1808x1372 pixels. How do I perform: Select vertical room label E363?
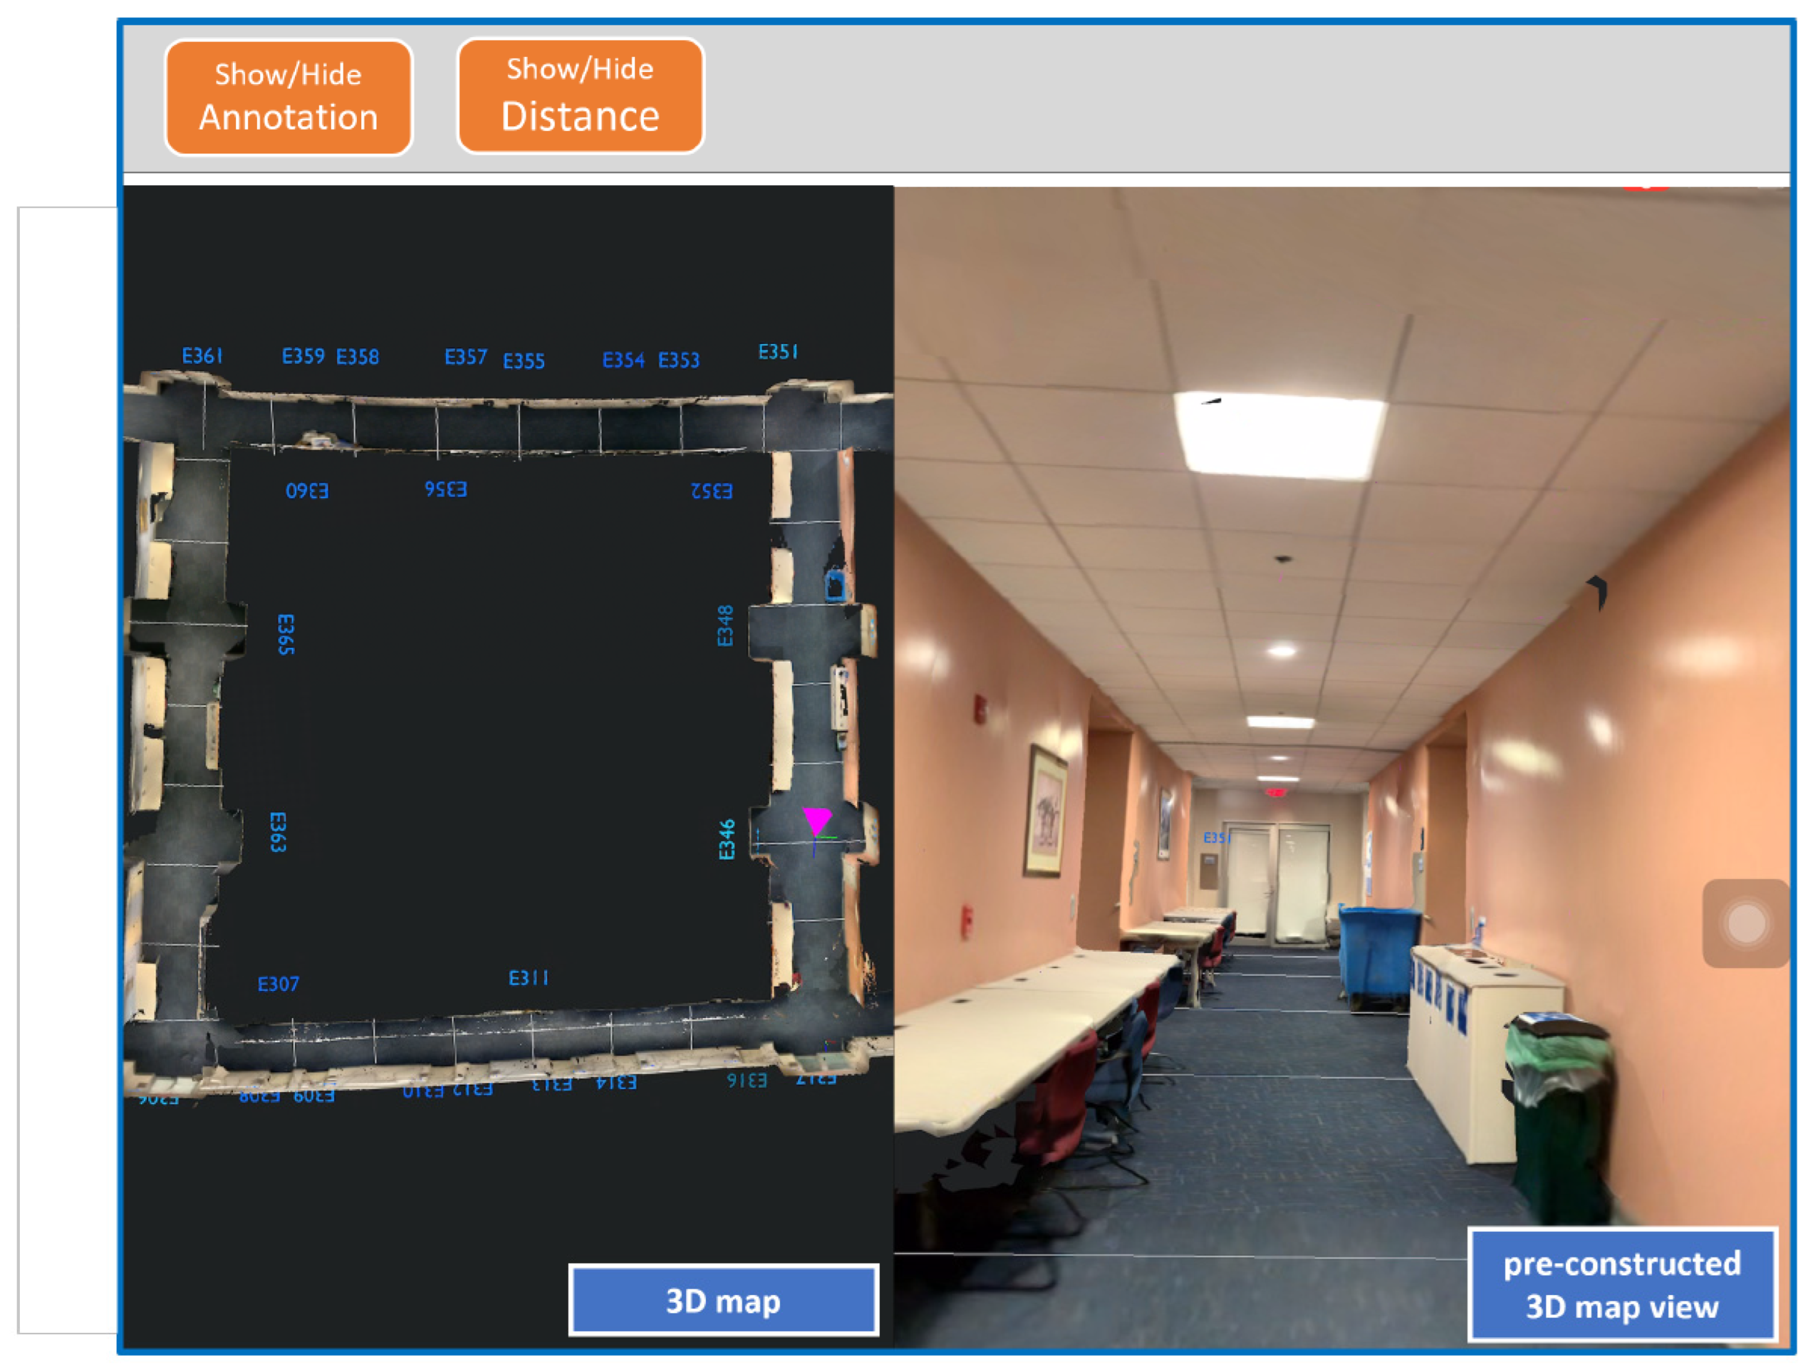point(278,832)
